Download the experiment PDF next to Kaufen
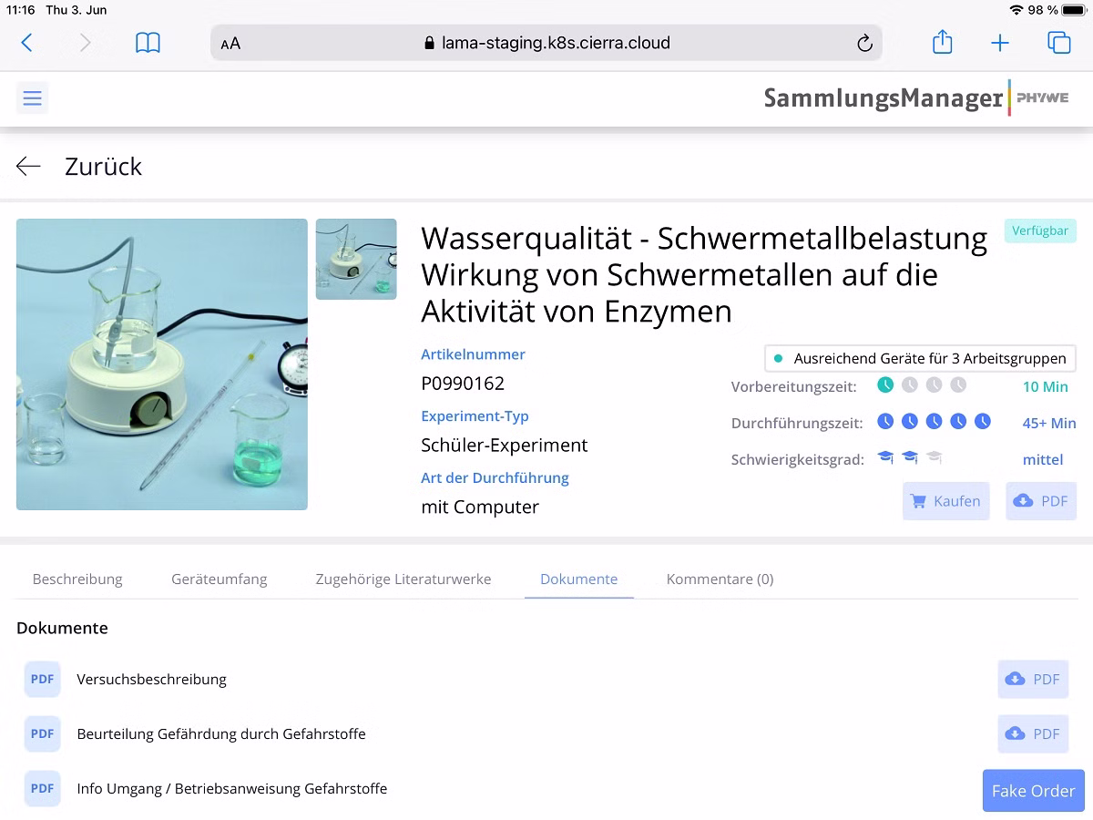1093x820 pixels. (1040, 501)
